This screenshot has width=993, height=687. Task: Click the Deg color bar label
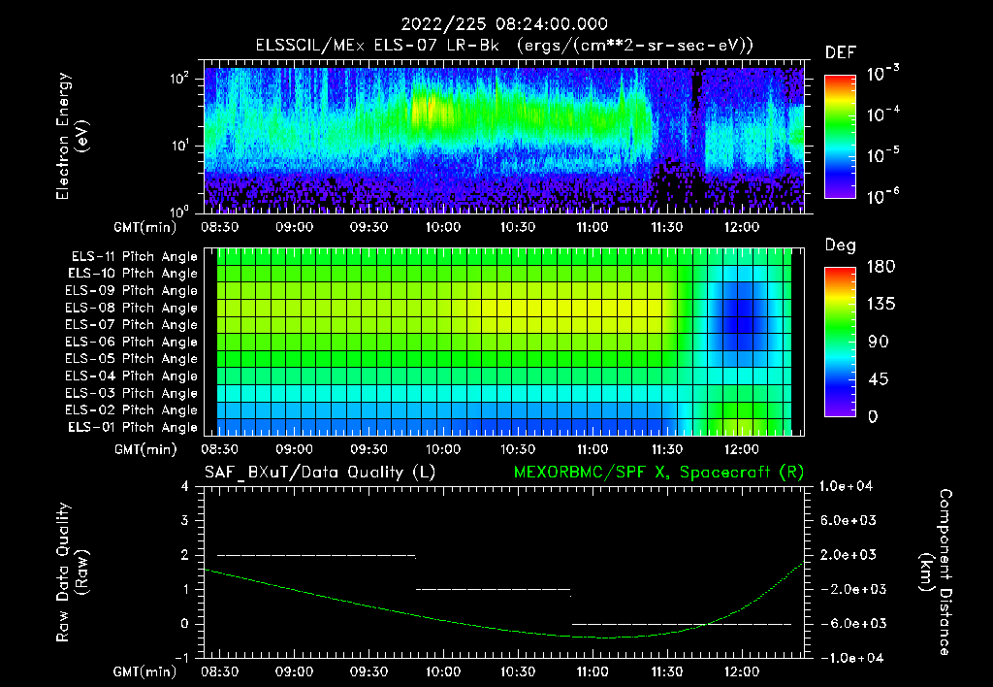click(x=841, y=245)
